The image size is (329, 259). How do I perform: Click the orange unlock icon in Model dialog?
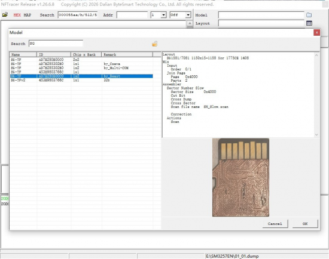pos(155,44)
